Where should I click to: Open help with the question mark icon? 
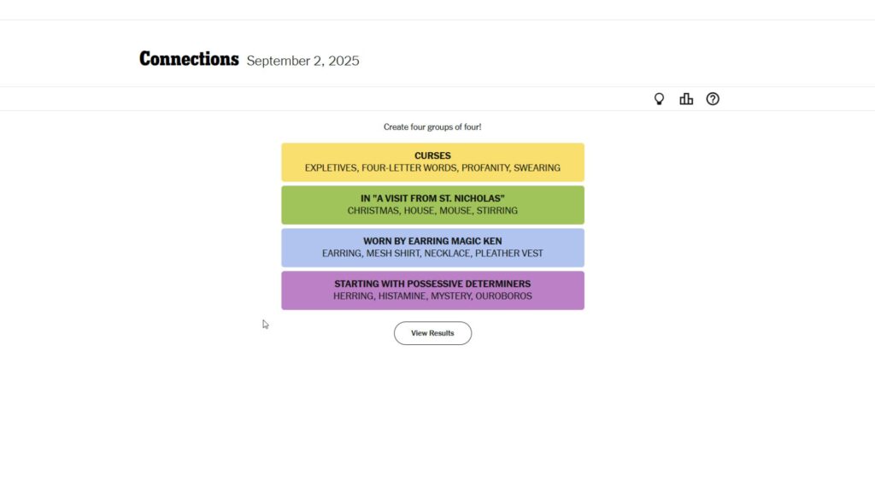[x=713, y=99]
